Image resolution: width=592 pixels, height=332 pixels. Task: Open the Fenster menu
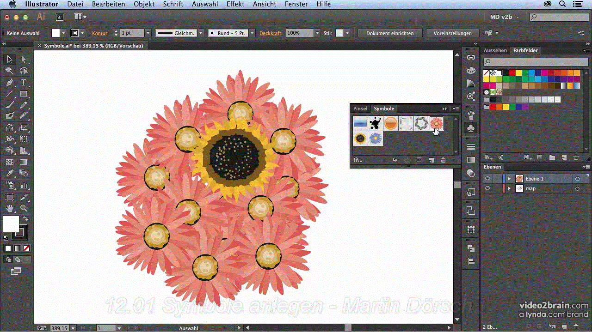click(x=296, y=4)
